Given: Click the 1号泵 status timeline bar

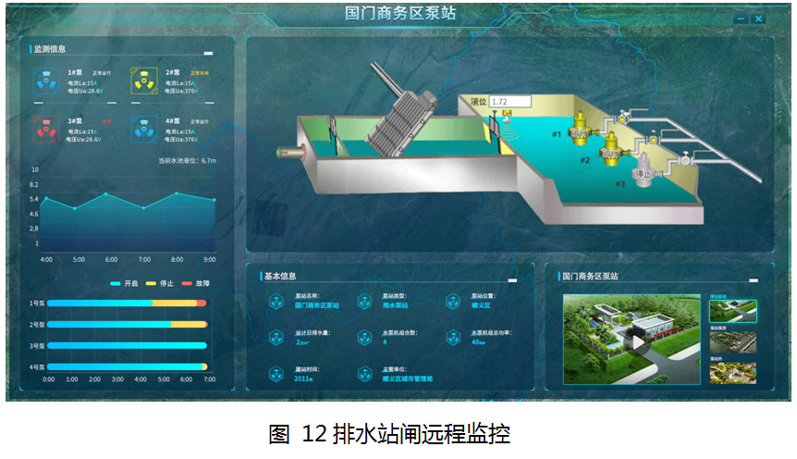Looking at the screenshot, I should (x=126, y=303).
